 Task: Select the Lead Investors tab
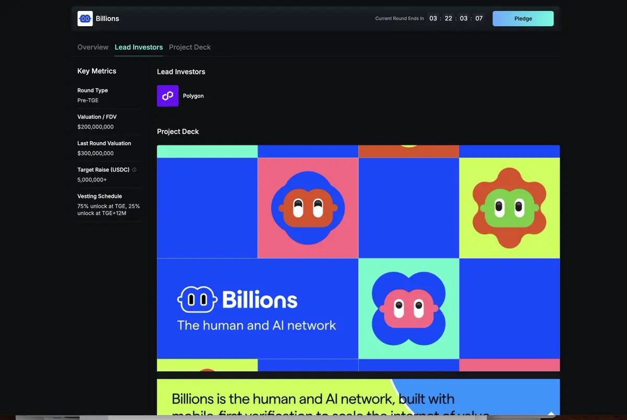(139, 47)
